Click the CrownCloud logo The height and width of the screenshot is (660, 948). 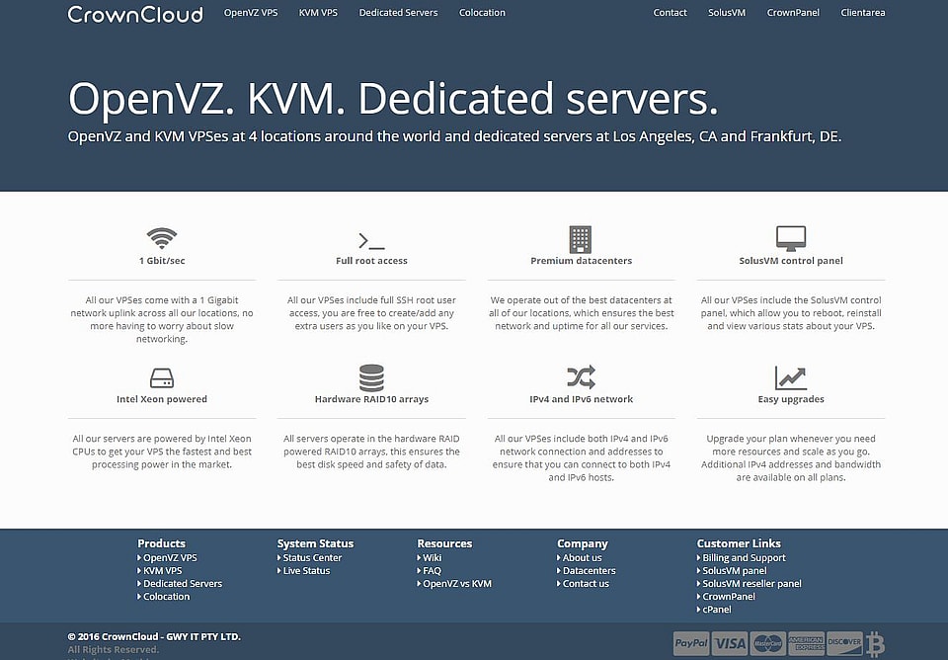pyautogui.click(x=135, y=14)
